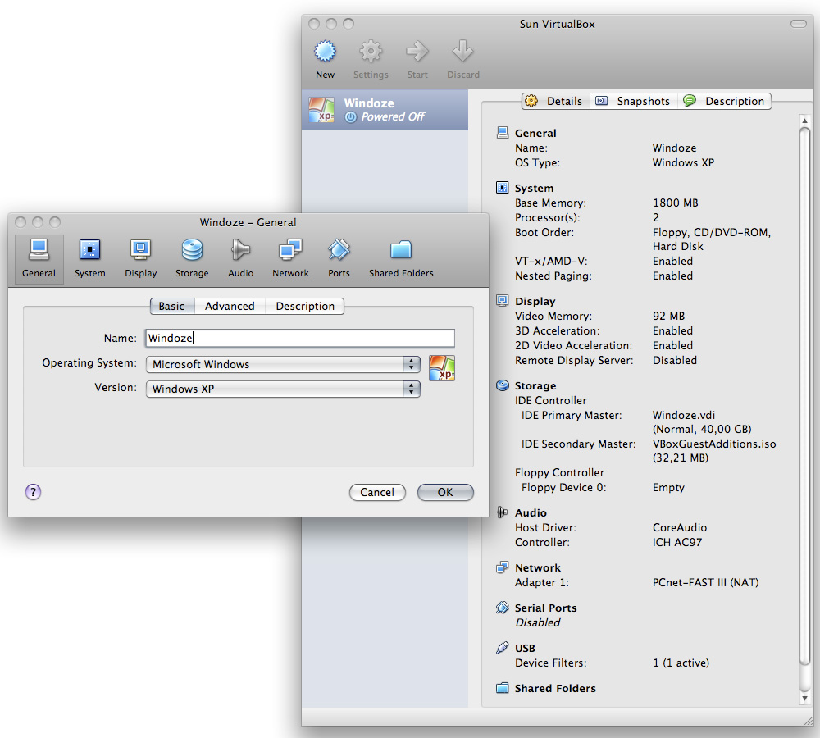Image resolution: width=820 pixels, height=738 pixels.
Task: Select the General settings category icon
Action: (39, 259)
